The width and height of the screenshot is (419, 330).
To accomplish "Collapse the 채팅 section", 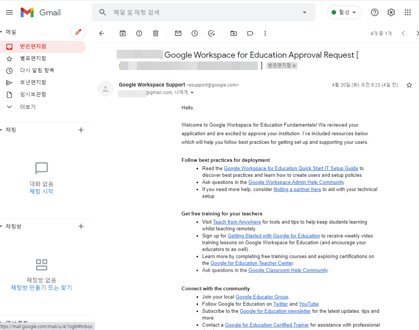I will [x=1, y=130].
